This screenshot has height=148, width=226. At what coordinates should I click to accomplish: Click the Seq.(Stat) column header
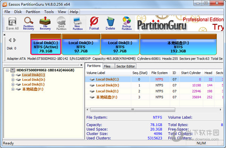click(140, 73)
